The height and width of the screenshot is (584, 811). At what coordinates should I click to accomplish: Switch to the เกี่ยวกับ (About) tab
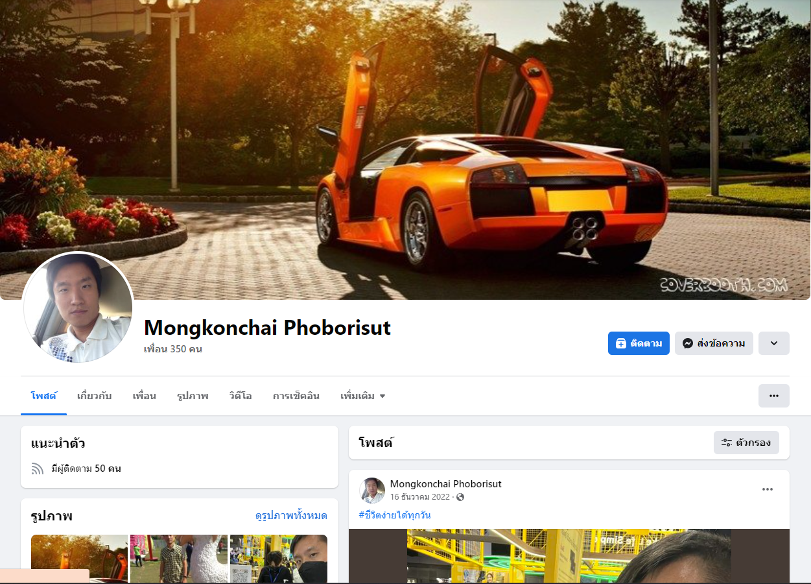tap(95, 396)
